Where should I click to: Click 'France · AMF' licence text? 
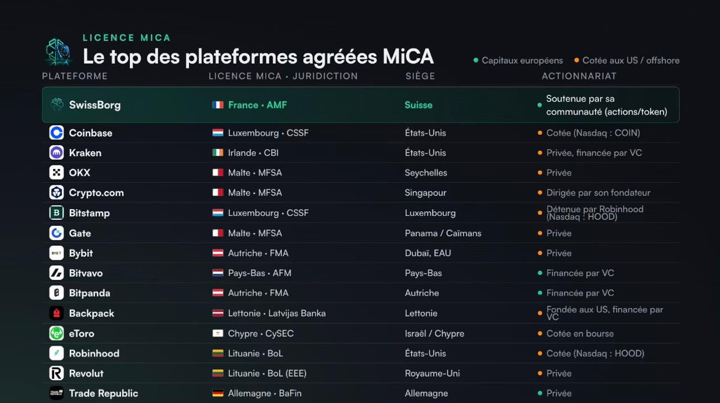(258, 105)
